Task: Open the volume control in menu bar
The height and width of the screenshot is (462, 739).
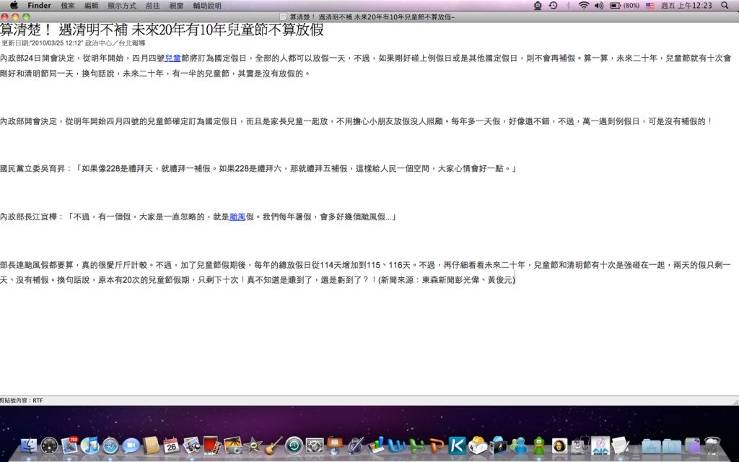Action: click(x=599, y=5)
